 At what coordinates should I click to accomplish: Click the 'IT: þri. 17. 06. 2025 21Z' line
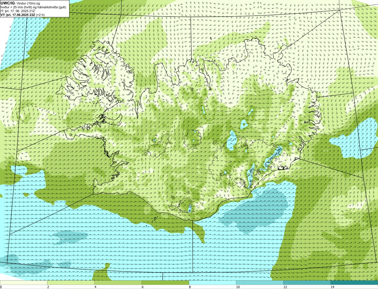pyautogui.click(x=18, y=11)
